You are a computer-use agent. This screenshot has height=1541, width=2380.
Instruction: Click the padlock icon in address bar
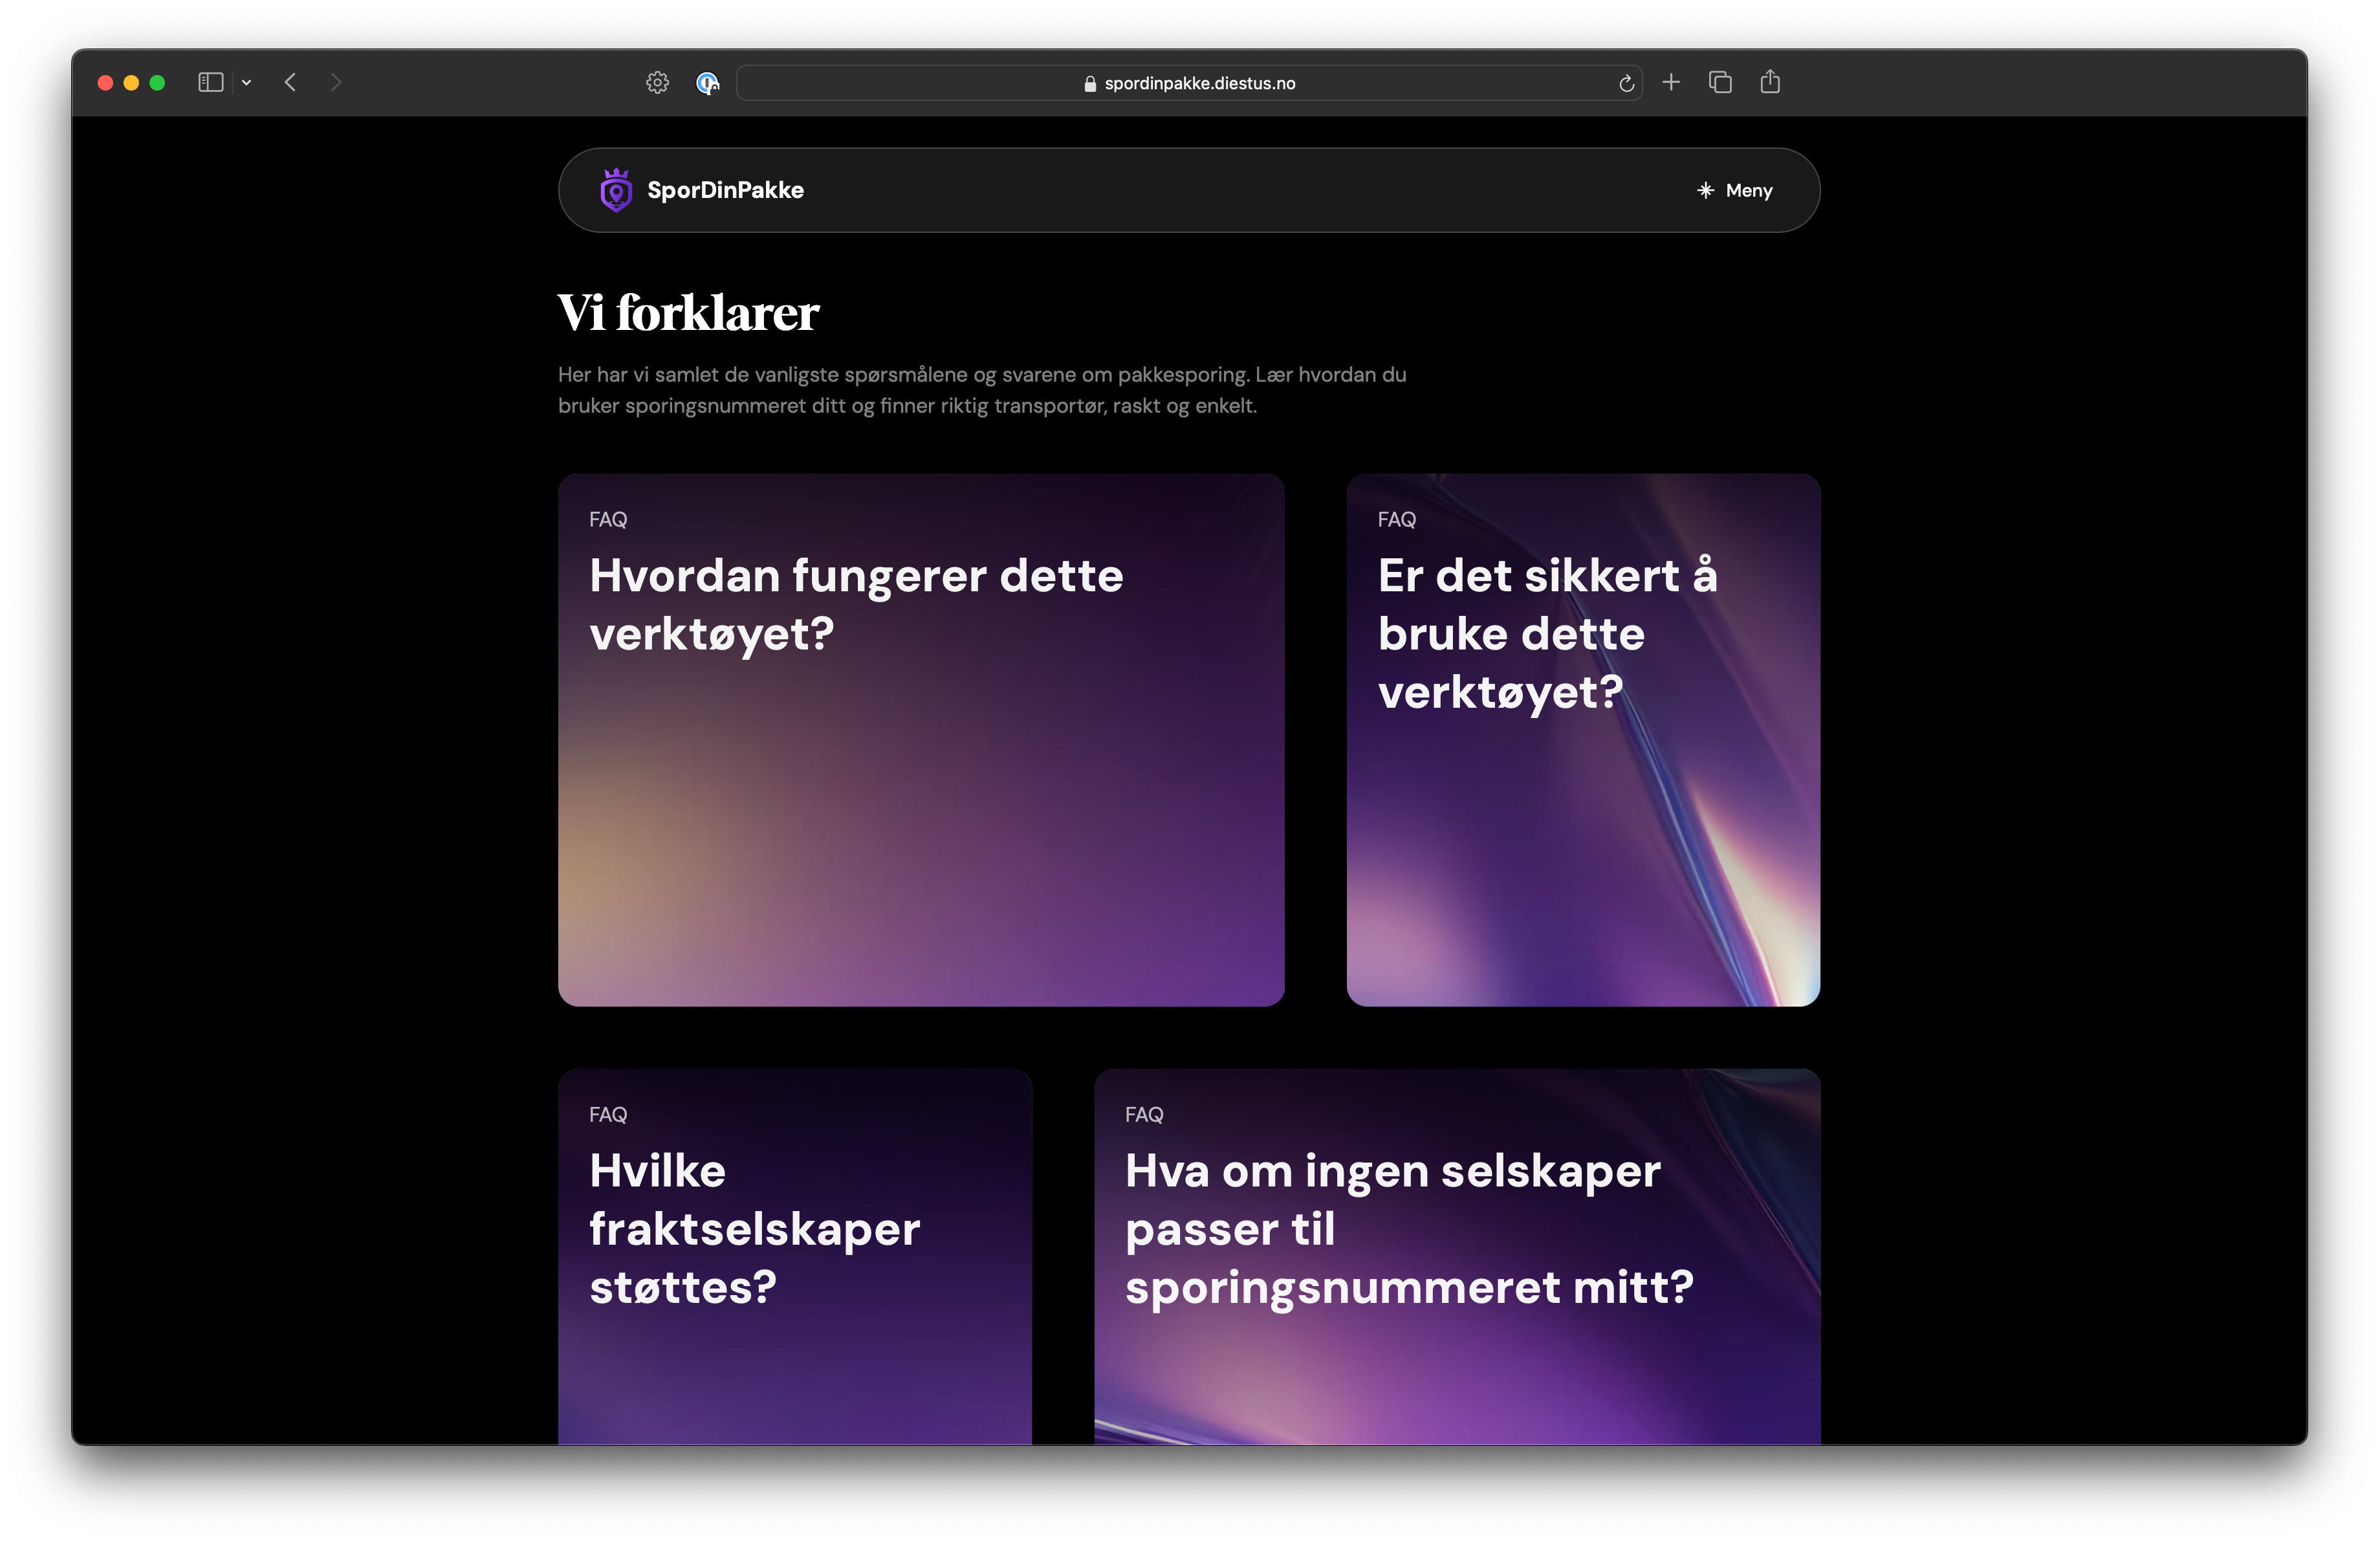pyautogui.click(x=1090, y=84)
